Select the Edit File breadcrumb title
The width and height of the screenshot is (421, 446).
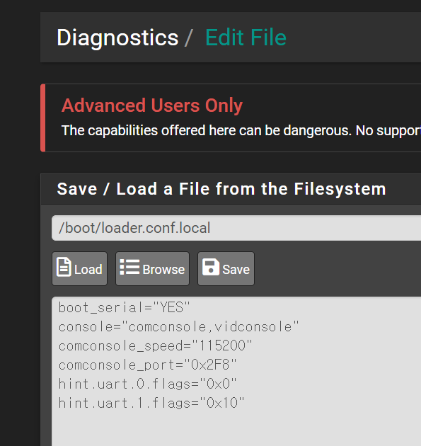pos(246,38)
